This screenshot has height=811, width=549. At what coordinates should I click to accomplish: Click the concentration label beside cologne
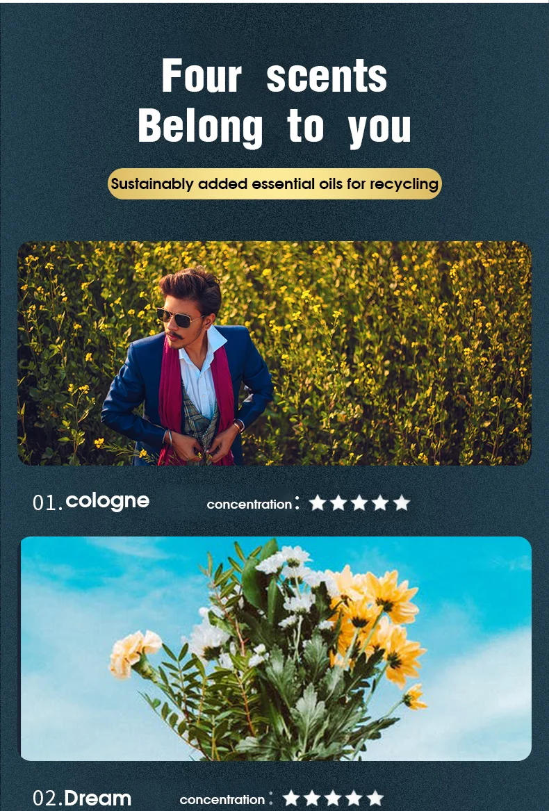click(x=249, y=505)
